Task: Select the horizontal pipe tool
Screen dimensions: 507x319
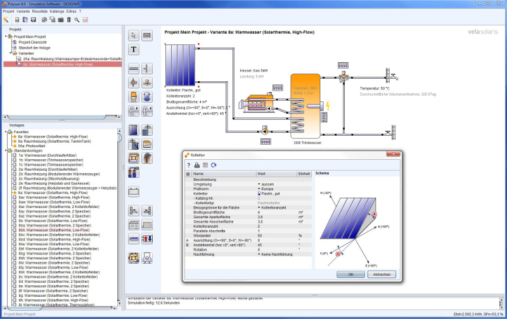Action: pos(134,68)
